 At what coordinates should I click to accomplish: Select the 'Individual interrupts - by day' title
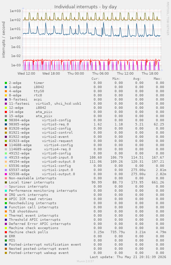(85, 7)
